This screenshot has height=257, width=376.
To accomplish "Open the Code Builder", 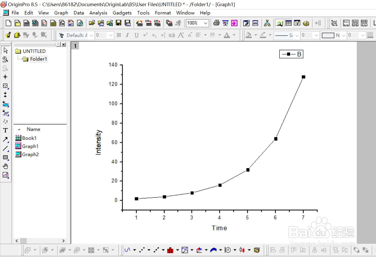I will (x=306, y=23).
